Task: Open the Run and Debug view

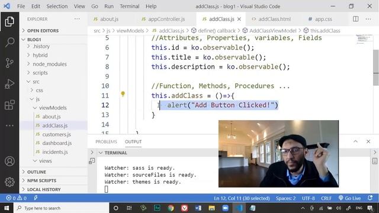Action: (9, 84)
